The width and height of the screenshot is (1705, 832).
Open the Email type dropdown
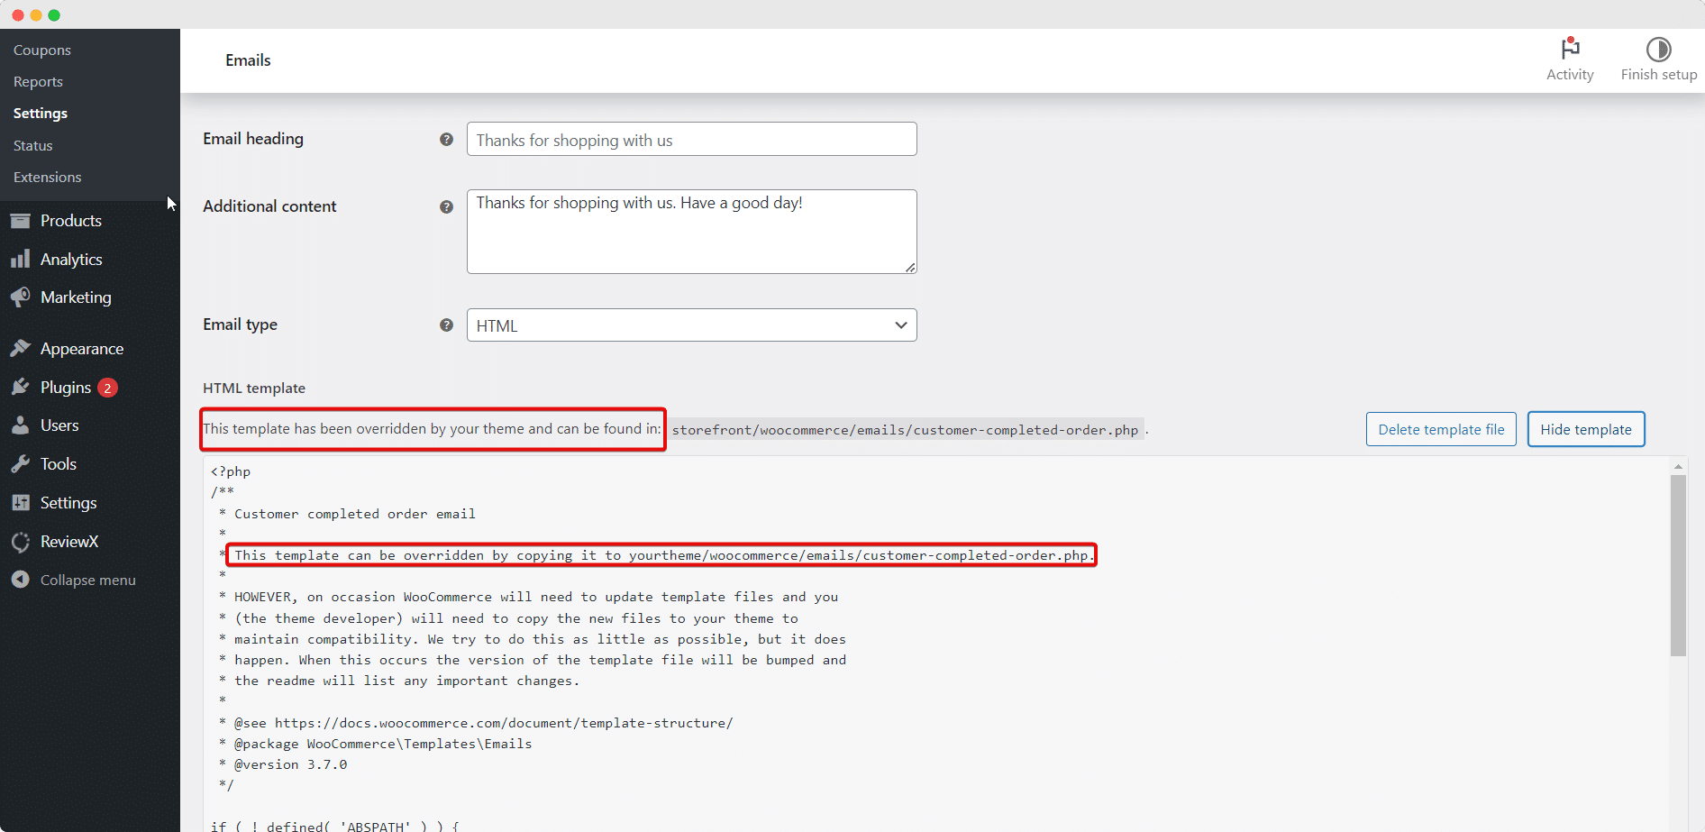691,325
